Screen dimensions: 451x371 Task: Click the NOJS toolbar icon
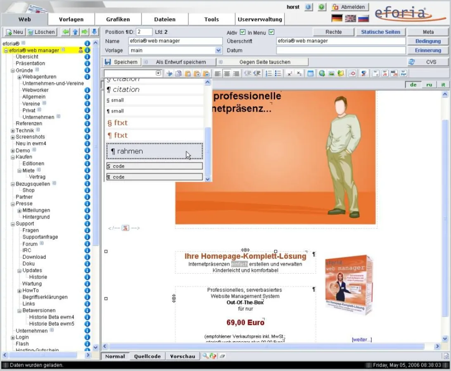394,73
